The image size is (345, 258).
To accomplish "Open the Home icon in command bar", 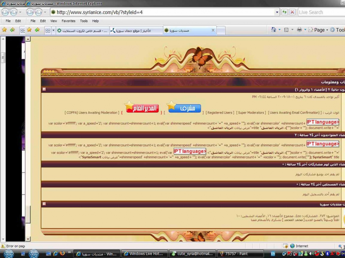I will (x=274, y=30).
